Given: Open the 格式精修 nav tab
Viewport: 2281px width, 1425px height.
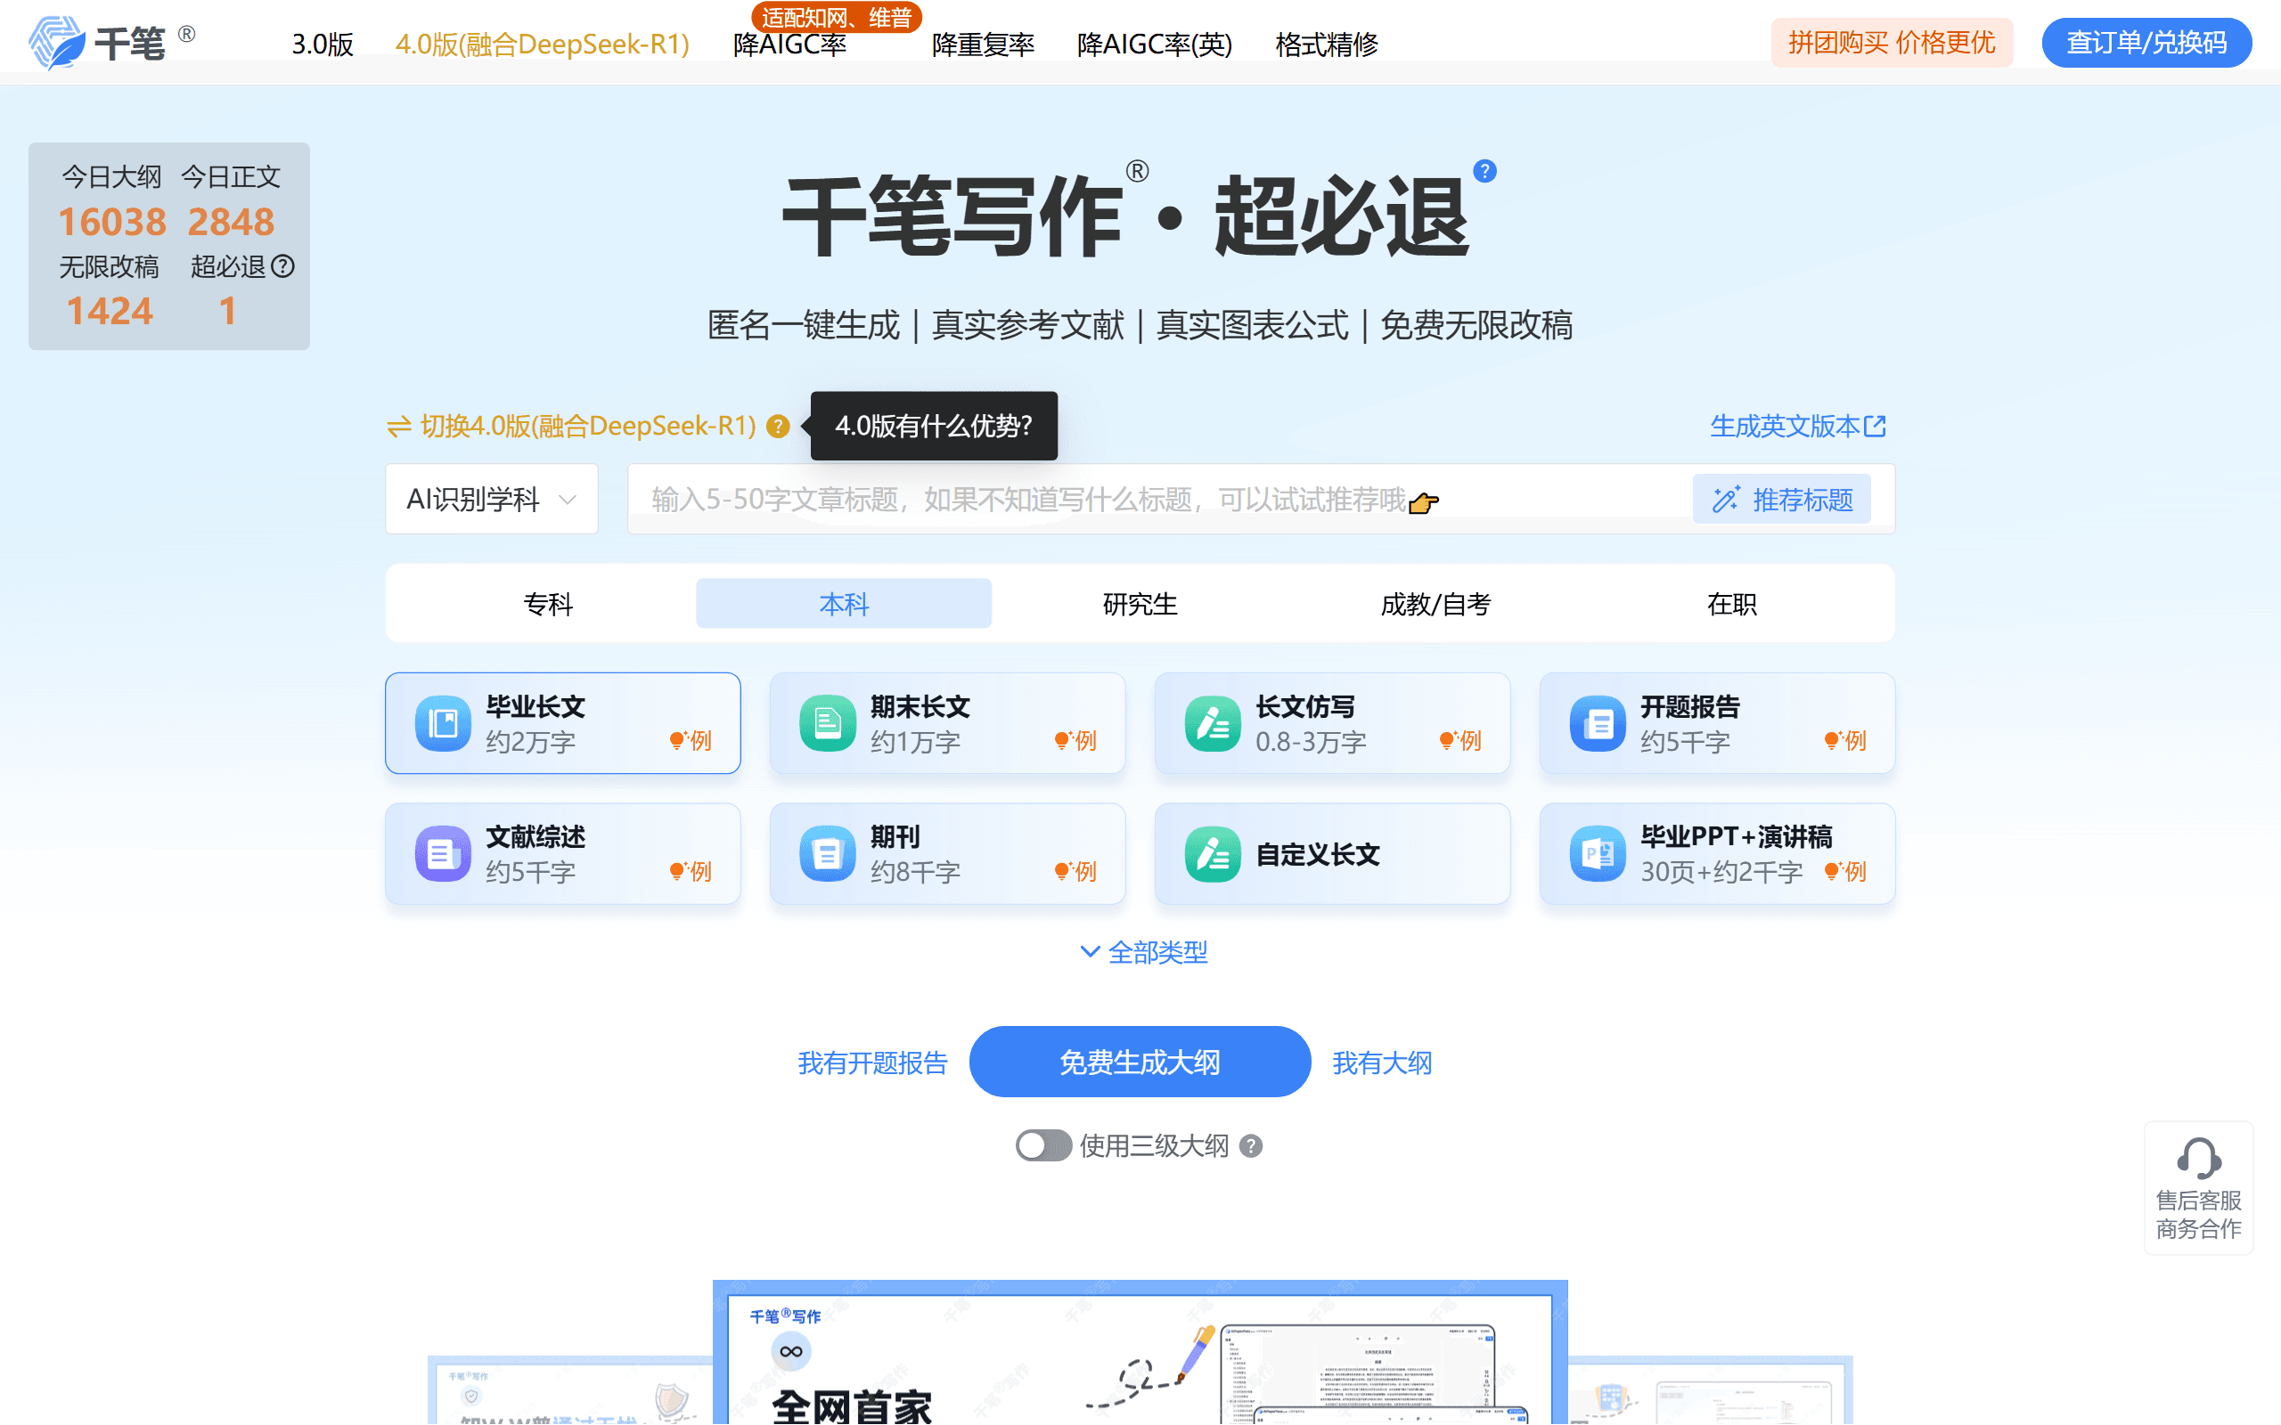Looking at the screenshot, I should tap(1326, 45).
